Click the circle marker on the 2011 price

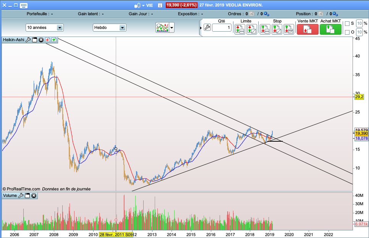[x=116, y=149]
